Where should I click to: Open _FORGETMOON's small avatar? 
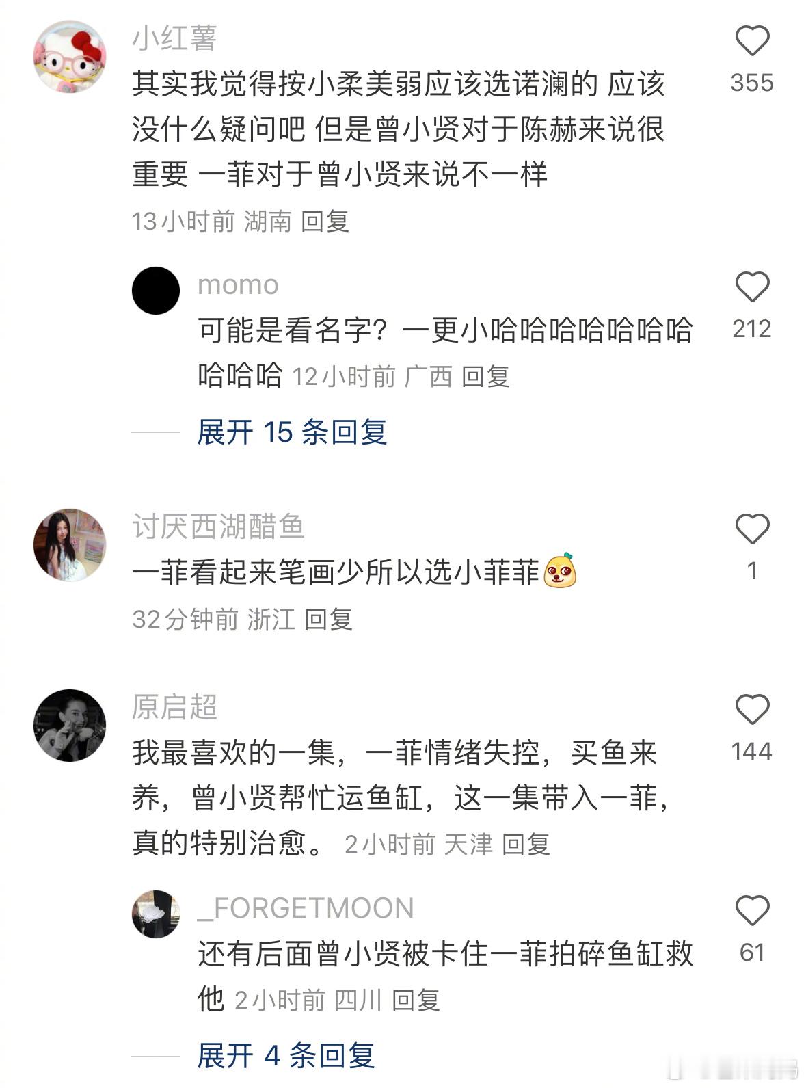(x=156, y=914)
